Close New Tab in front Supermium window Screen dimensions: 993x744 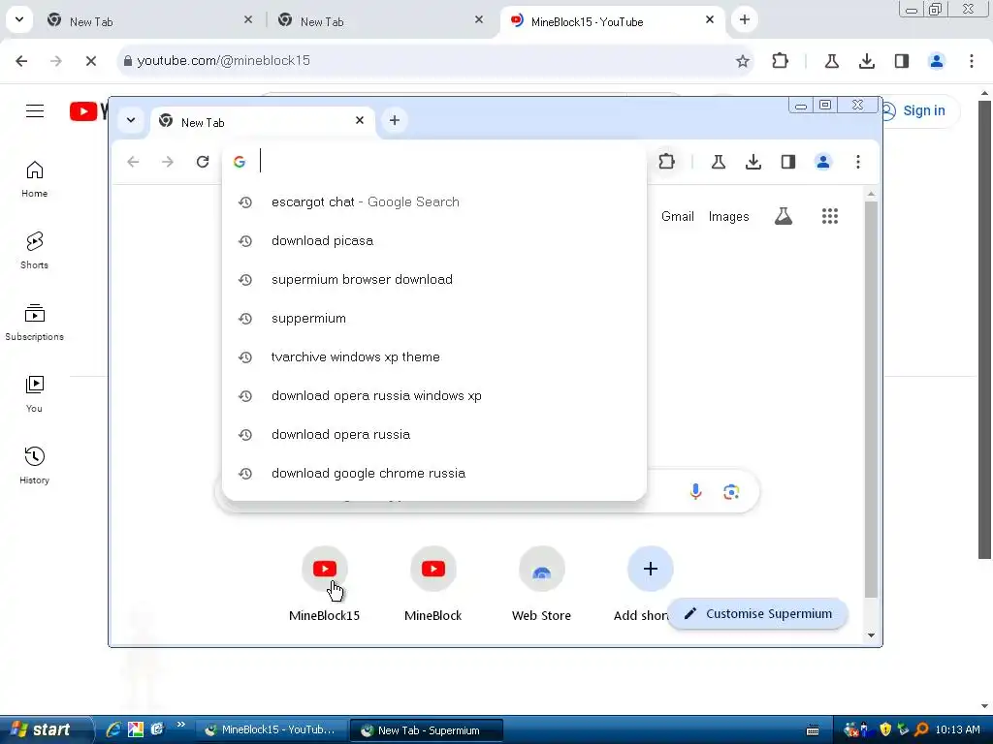(x=359, y=120)
